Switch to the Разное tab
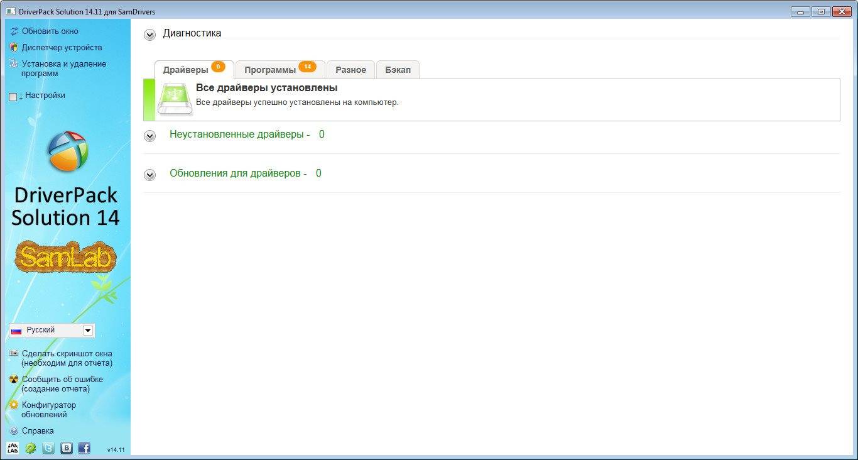This screenshot has width=858, height=460. click(x=350, y=69)
